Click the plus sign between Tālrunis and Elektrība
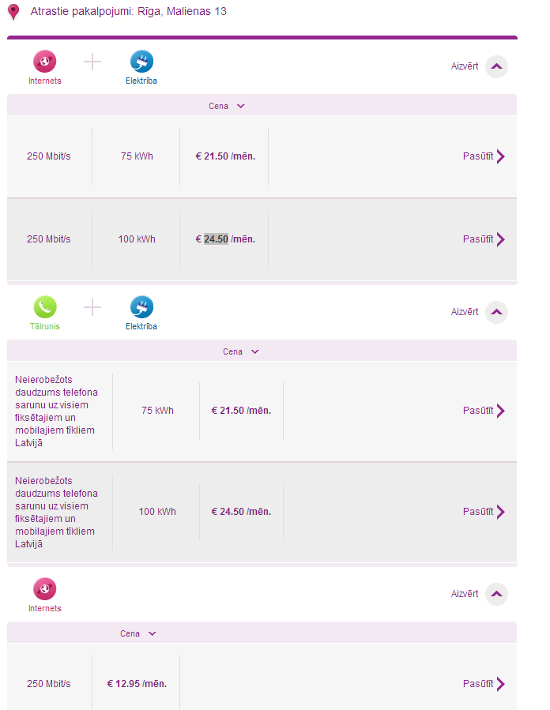The height and width of the screenshot is (710, 550). tap(92, 307)
